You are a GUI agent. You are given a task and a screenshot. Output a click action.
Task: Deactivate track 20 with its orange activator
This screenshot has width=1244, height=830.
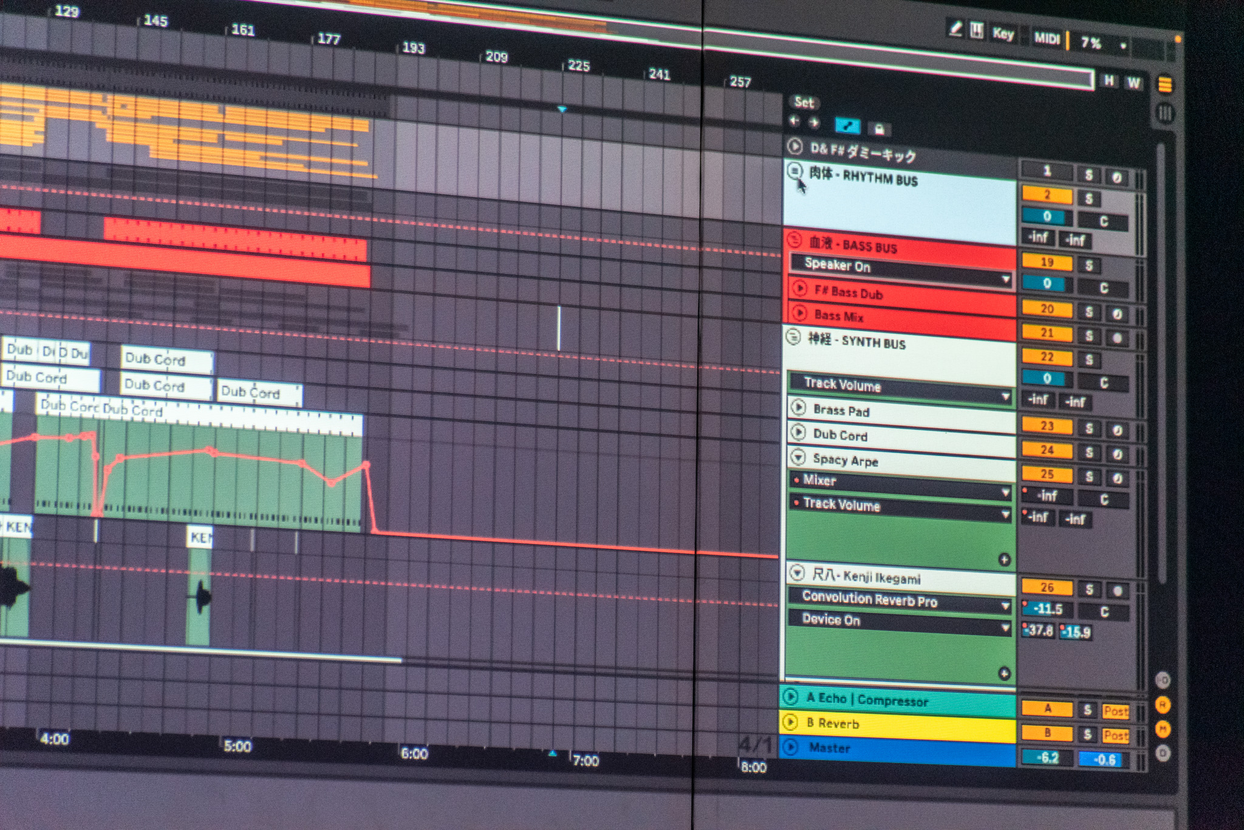[1046, 309]
